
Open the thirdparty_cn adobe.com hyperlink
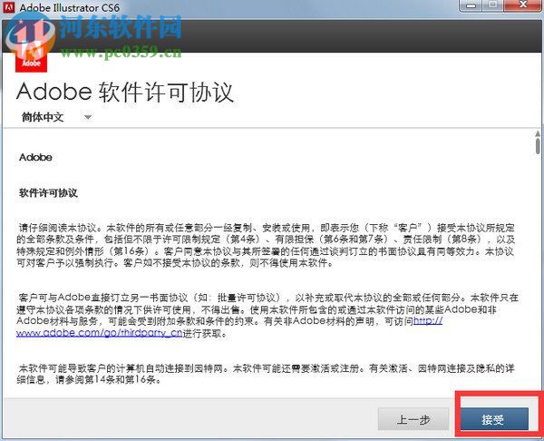coord(99,333)
